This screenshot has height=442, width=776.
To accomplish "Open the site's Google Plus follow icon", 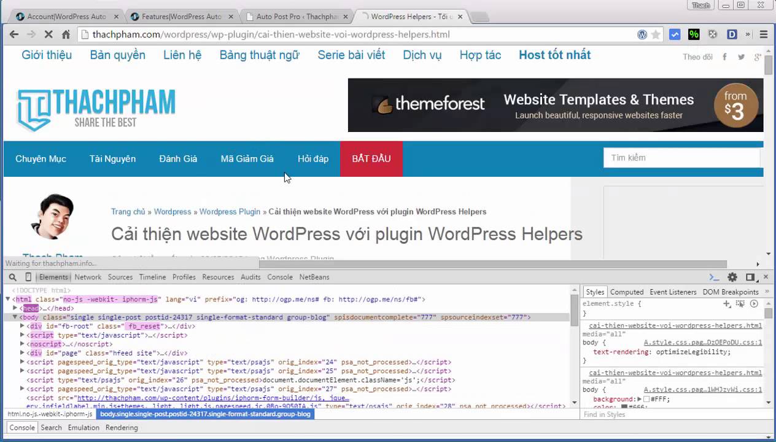I will click(758, 56).
